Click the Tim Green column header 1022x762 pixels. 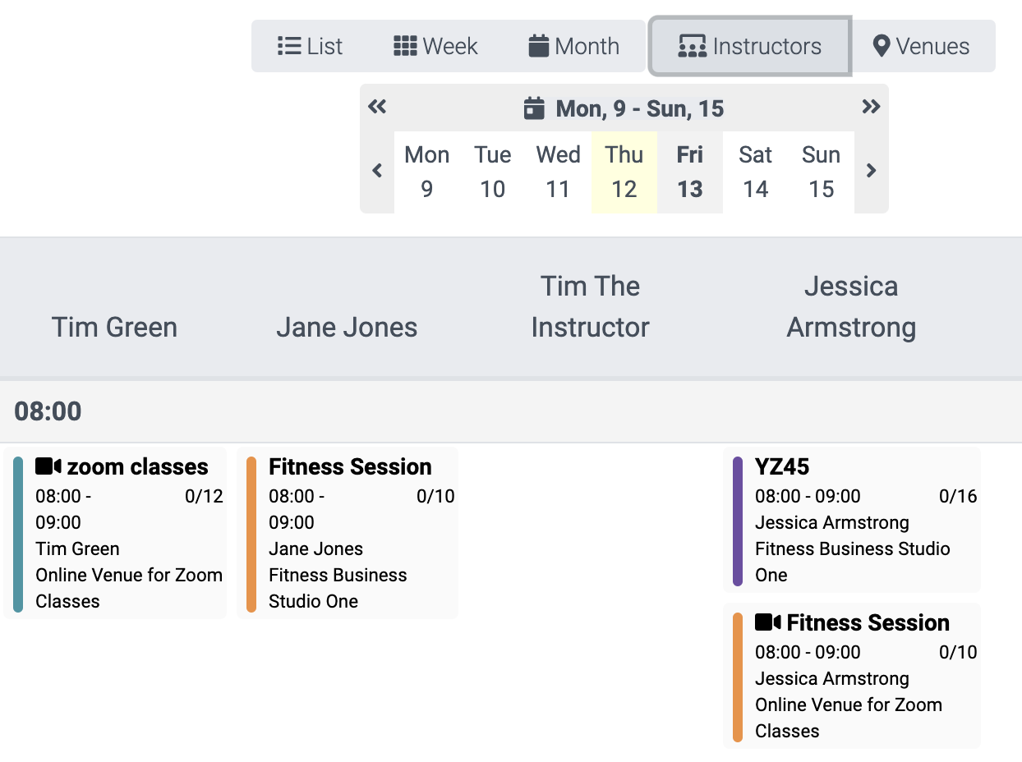(x=114, y=327)
